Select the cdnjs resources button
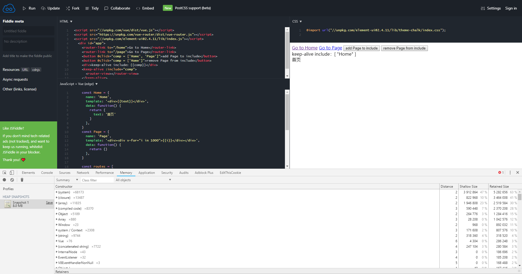This screenshot has width=522, height=274. pos(36,70)
